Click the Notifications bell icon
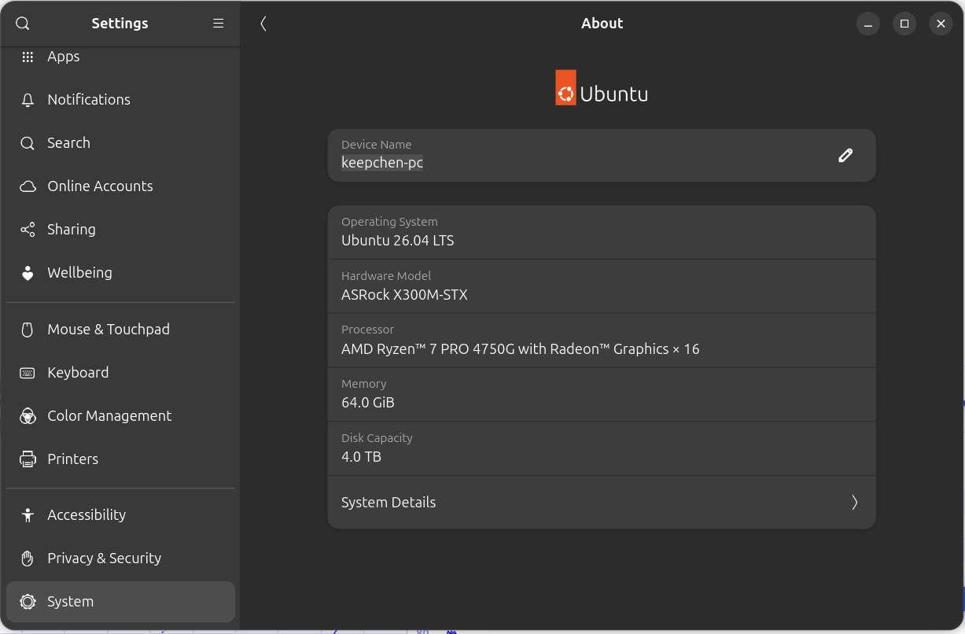The image size is (965, 634). 28,100
